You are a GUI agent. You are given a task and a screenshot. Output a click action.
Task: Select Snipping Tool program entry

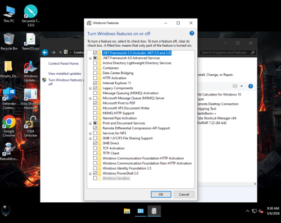[x=207, y=108]
